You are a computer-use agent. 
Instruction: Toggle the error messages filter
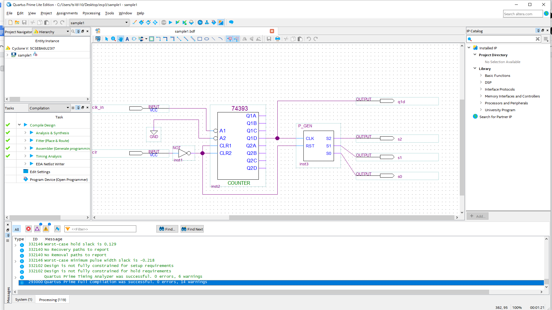coord(28,229)
